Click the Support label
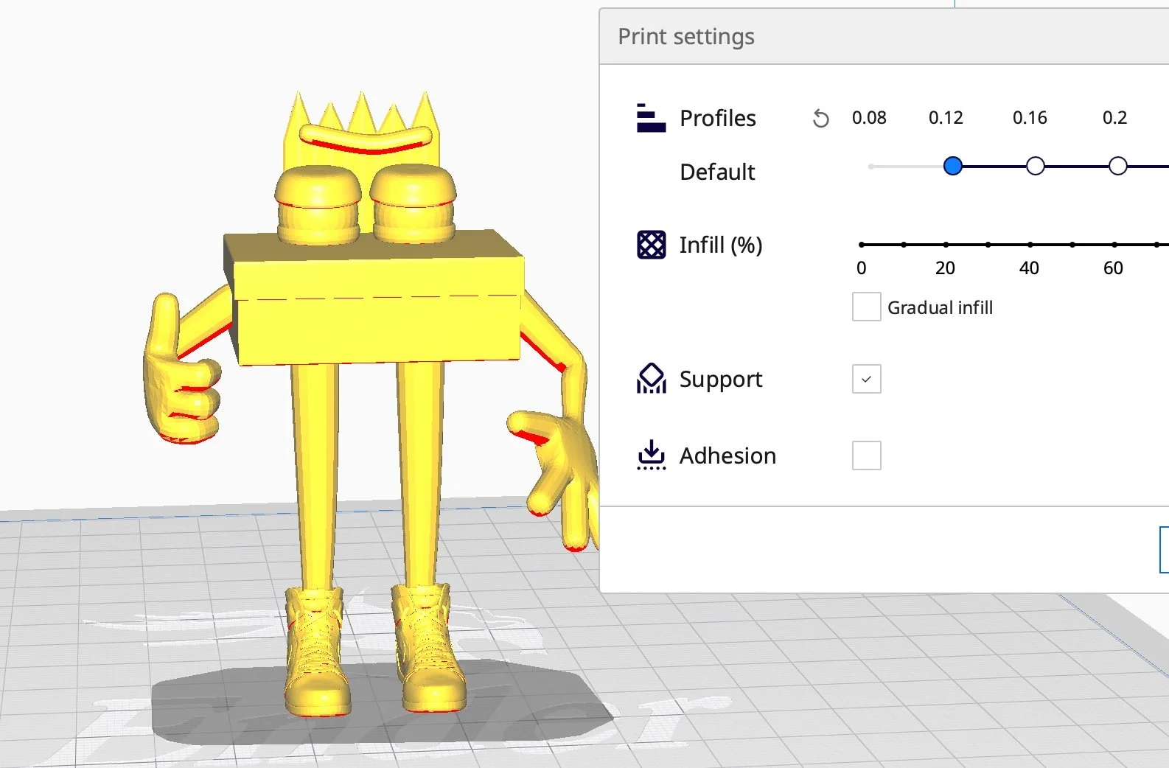Screen dimensions: 1169x768 (x=721, y=380)
